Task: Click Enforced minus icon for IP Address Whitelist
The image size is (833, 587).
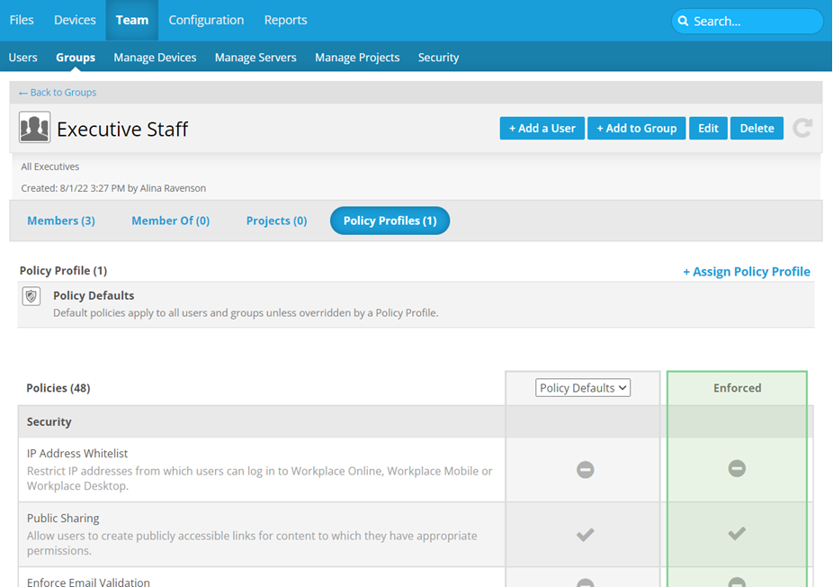Action: pos(737,468)
